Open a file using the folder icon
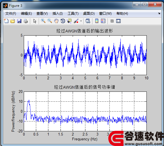Screen dimensions: 164x146 pos(13,21)
